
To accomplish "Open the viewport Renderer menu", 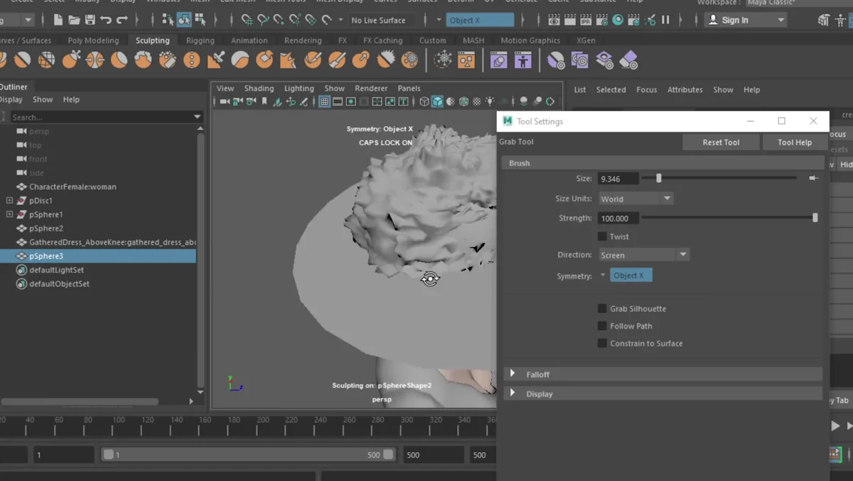I will (x=371, y=88).
